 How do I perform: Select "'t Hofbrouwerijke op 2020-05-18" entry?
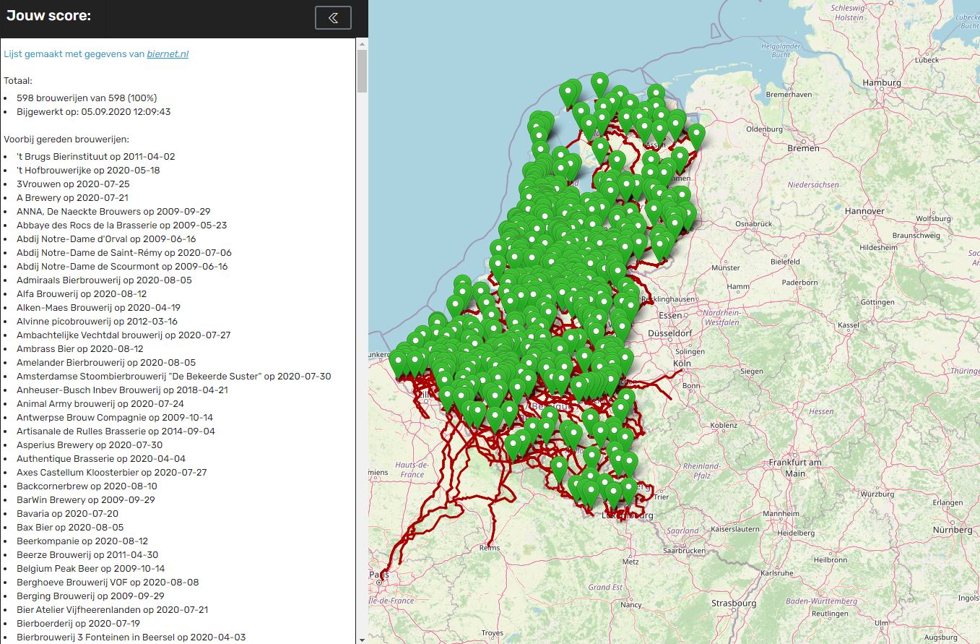point(88,171)
